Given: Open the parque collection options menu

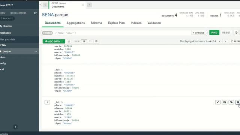Looking at the screenshot, I should (x=36, y=51).
